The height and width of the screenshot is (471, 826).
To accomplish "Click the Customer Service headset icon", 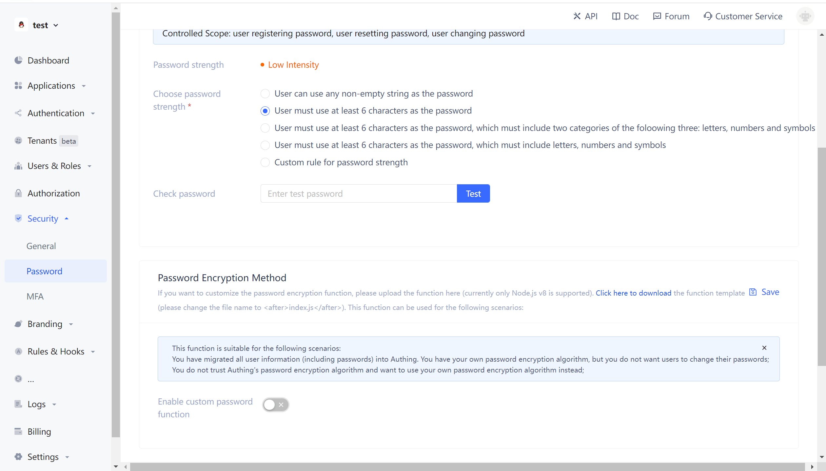I will (708, 16).
